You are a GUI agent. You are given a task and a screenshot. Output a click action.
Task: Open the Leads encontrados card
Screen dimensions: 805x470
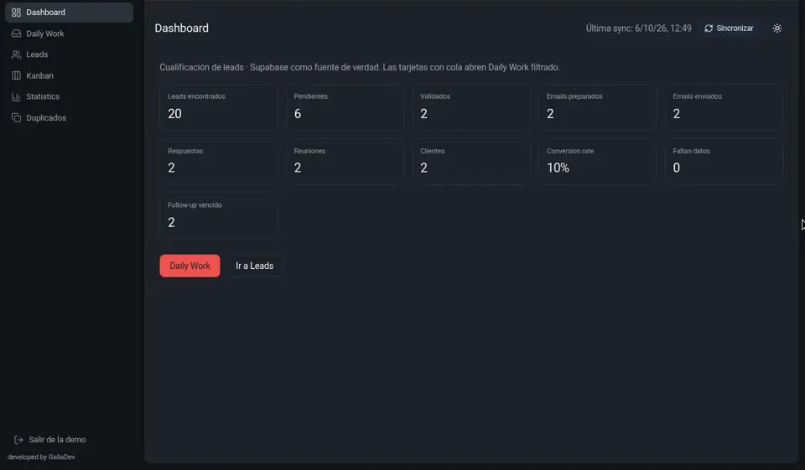(x=218, y=107)
